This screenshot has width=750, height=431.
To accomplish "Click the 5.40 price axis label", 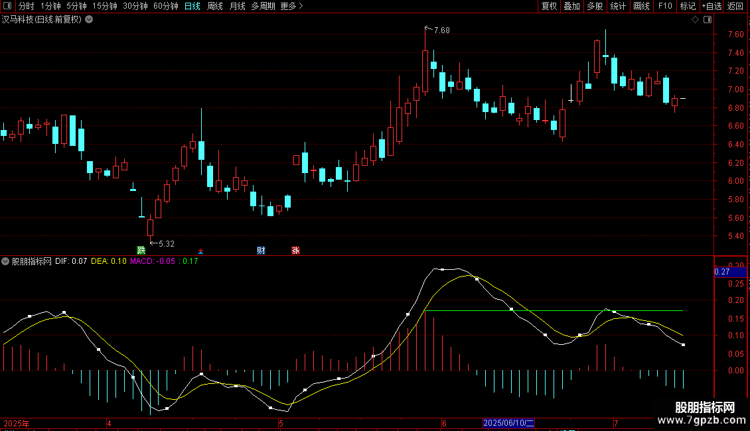I will tap(735, 236).
